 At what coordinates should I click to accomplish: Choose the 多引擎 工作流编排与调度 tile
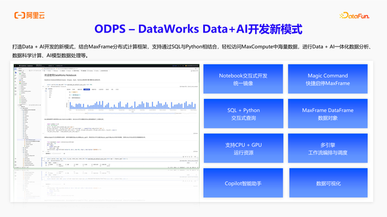click(328, 148)
